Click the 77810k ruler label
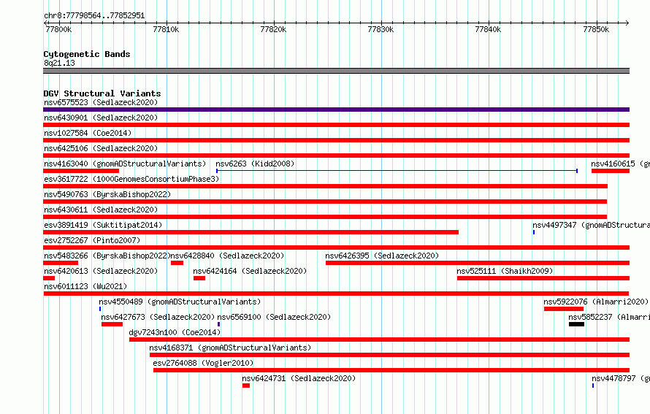The height and width of the screenshot is (414, 650). (166, 29)
